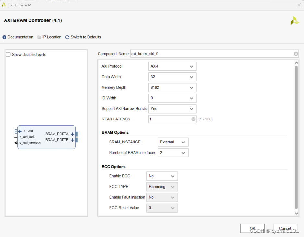304x237 pixels.
Task: Open the Memory Depth dropdown
Action: (172, 88)
